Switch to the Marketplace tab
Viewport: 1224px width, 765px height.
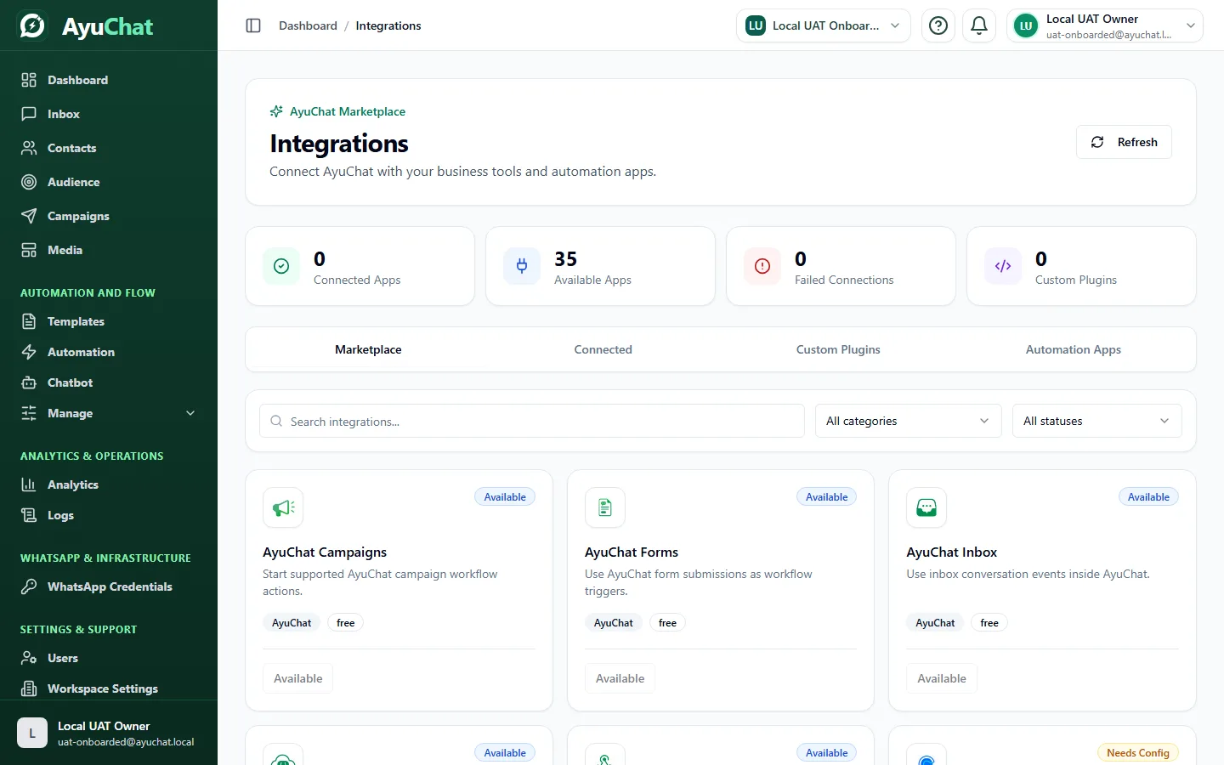point(368,349)
